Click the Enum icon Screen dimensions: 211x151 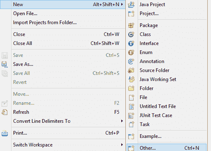[x=131, y=52]
